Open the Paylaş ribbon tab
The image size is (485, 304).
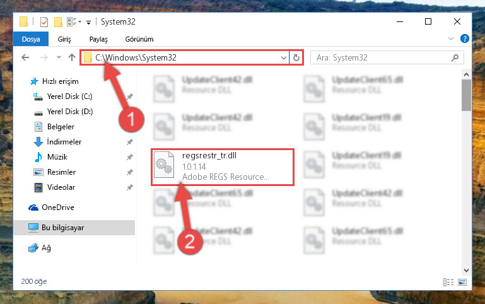coord(98,39)
